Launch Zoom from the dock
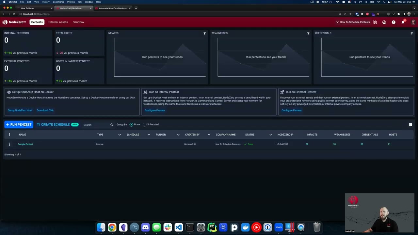Viewport: 418px width, 235px height. (279, 227)
